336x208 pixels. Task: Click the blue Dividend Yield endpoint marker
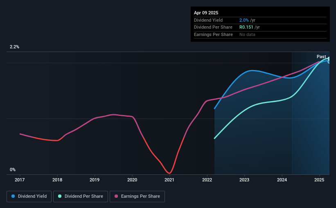pos(329,62)
